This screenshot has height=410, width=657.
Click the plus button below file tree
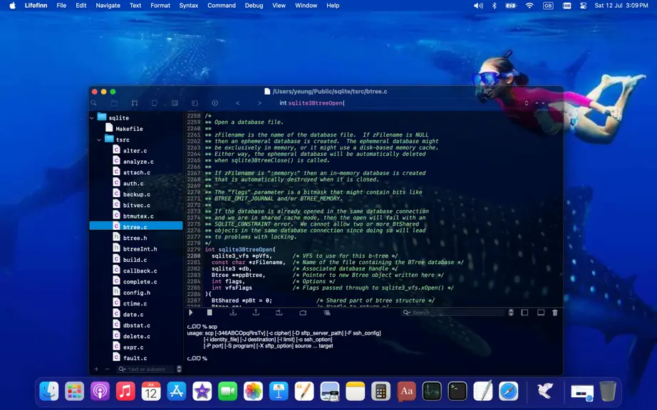(96, 369)
